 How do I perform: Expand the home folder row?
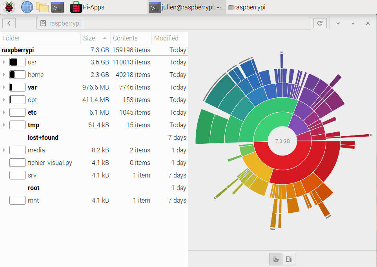point(4,75)
